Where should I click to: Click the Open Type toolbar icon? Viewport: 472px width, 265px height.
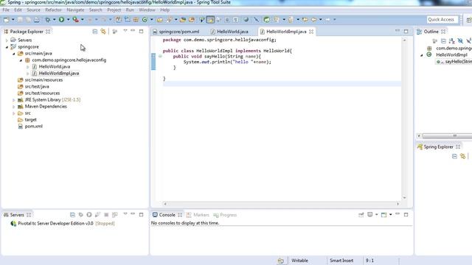pyautogui.click(x=160, y=20)
